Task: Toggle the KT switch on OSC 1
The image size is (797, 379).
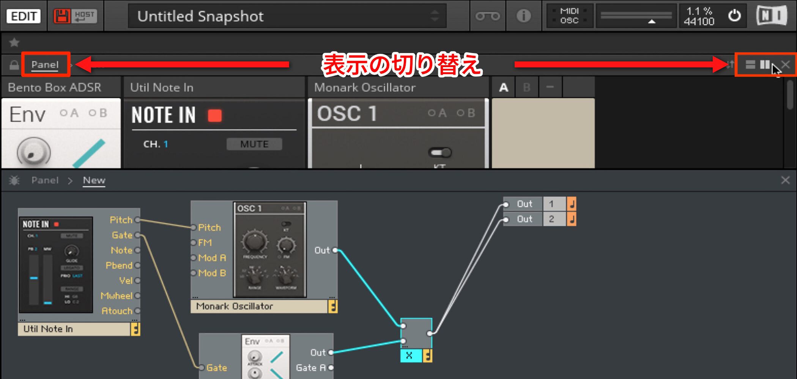Action: [440, 153]
